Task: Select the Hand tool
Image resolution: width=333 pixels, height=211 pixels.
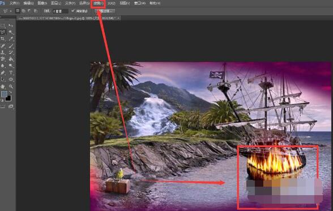Action: click(x=3, y=87)
